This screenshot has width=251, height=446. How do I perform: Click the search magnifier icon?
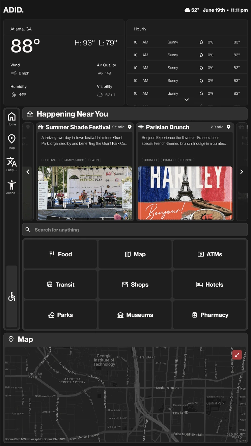coord(28,230)
